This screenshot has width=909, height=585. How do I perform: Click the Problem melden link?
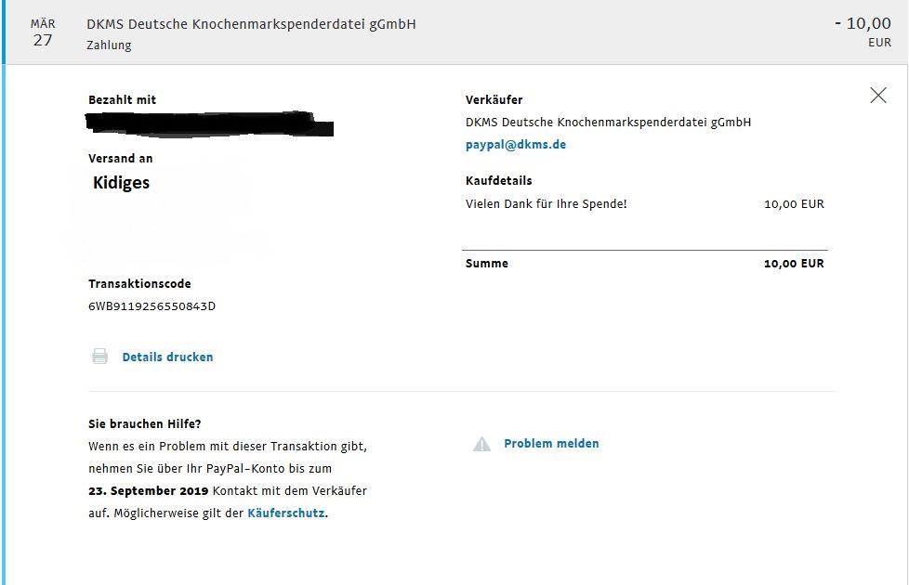[x=551, y=444]
